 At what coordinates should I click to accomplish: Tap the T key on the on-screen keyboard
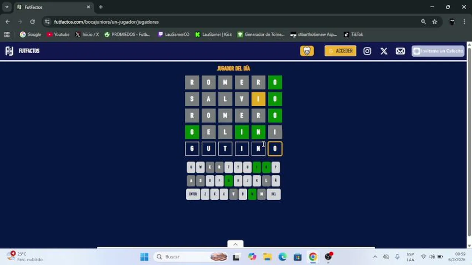pos(229,167)
